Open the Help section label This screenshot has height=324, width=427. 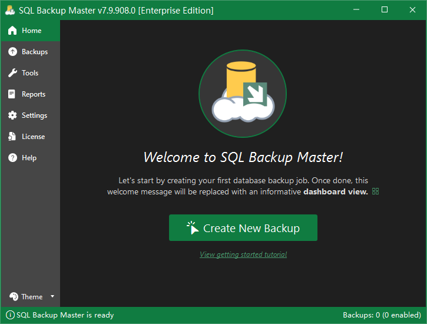tap(29, 158)
